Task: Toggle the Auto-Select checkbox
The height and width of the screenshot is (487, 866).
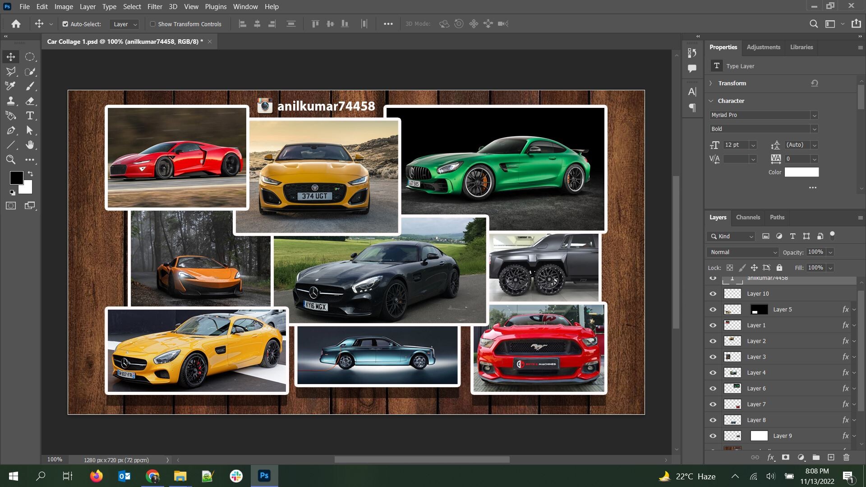Action: coord(66,23)
